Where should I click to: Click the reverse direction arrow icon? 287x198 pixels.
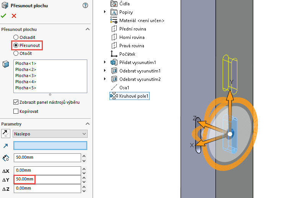6,134
